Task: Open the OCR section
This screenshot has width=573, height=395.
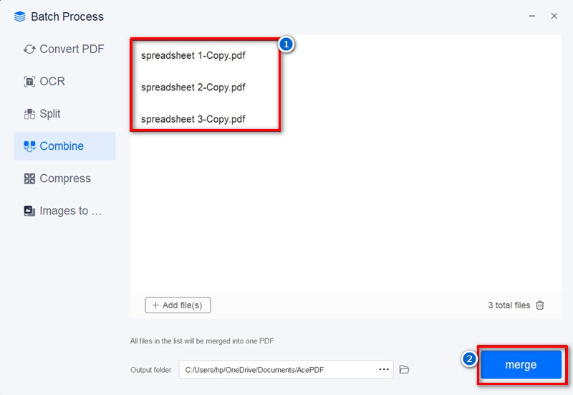Action: pyautogui.click(x=64, y=81)
